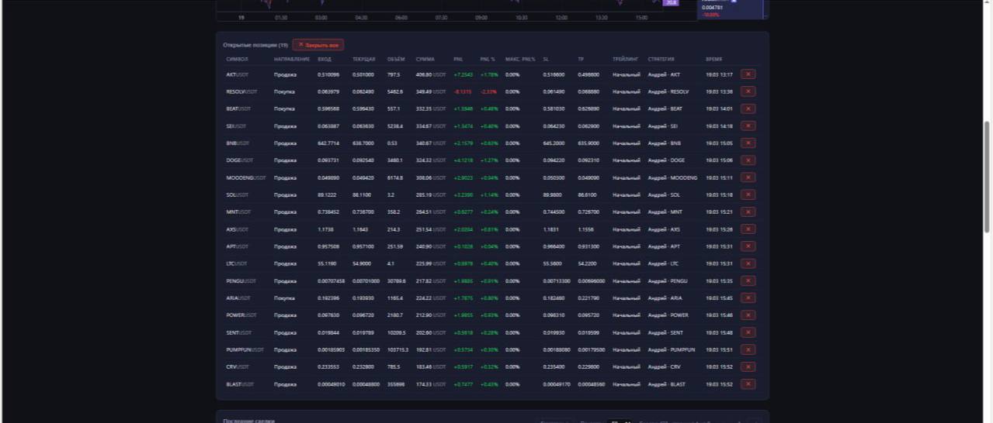Click the 'Андрей - AXS' strategy cell
This screenshot has width=993, height=423.
pyautogui.click(x=664, y=229)
